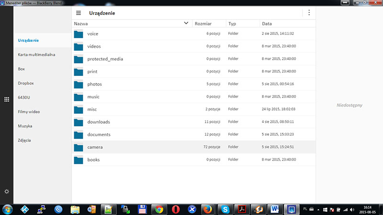383x215 pixels.
Task: Select the voice folder name
Action: pos(93,34)
